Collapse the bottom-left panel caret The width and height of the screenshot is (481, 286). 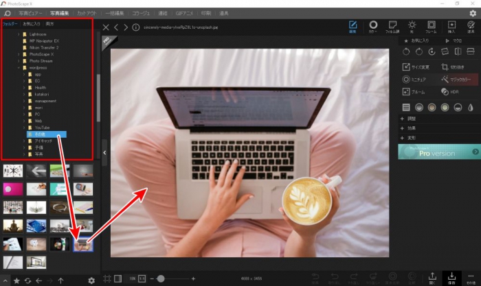[x=5, y=281]
